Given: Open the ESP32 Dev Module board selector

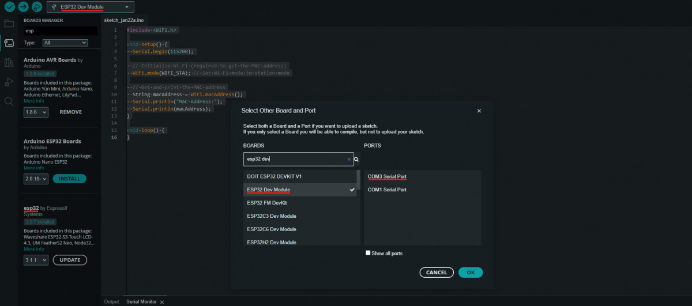Looking at the screenshot, I should point(91,7).
